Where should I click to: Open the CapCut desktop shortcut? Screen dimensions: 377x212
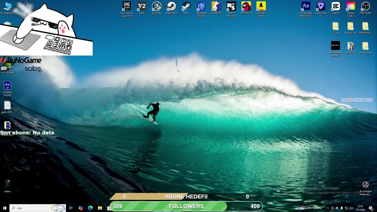(x=336, y=8)
